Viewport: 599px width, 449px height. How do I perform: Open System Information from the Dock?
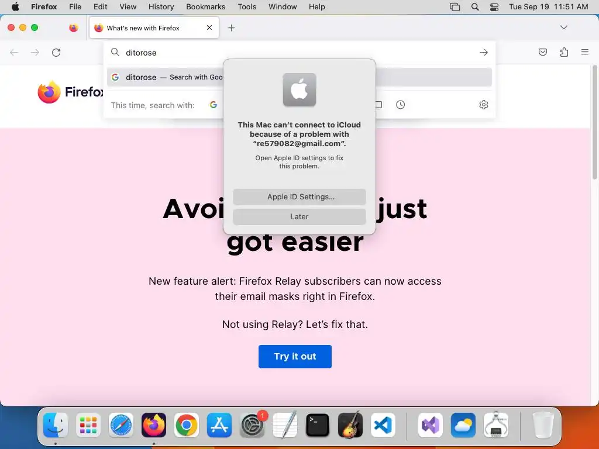pyautogui.click(x=496, y=425)
